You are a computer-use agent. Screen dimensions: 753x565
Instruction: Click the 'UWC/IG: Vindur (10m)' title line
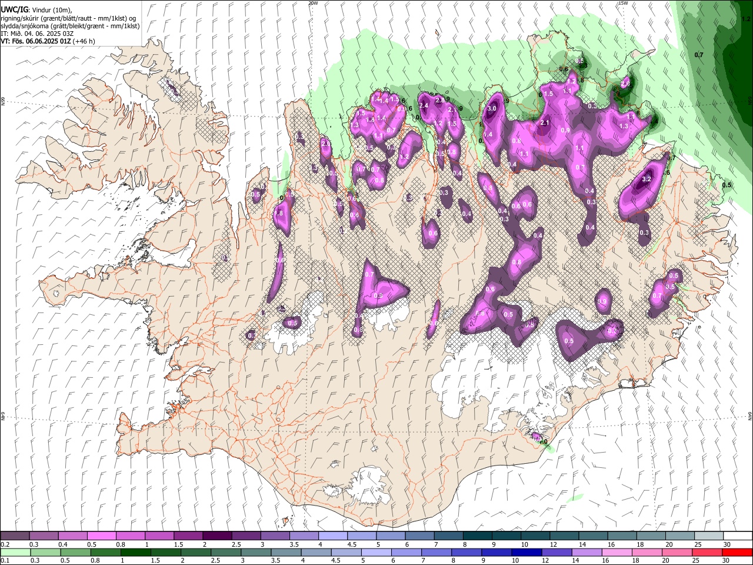click(x=36, y=9)
